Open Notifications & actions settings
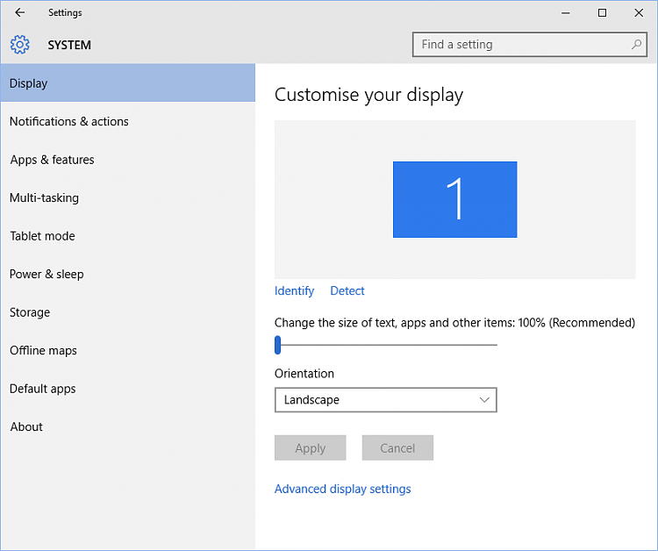This screenshot has height=551, width=658. 127,121
